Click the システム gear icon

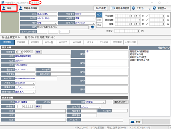pyautogui.click(x=133, y=8)
